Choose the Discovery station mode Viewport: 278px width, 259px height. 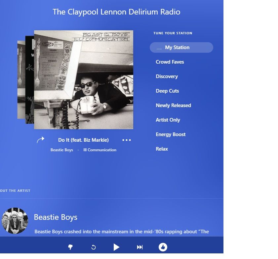click(x=167, y=76)
